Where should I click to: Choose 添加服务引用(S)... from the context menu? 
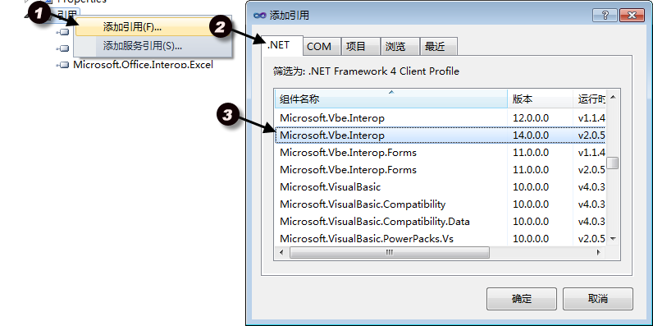click(153, 46)
